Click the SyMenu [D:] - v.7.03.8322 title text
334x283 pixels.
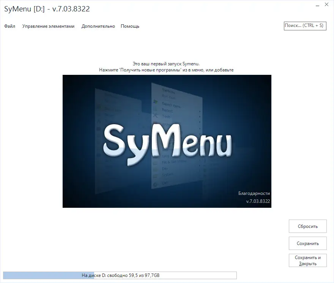(47, 9)
